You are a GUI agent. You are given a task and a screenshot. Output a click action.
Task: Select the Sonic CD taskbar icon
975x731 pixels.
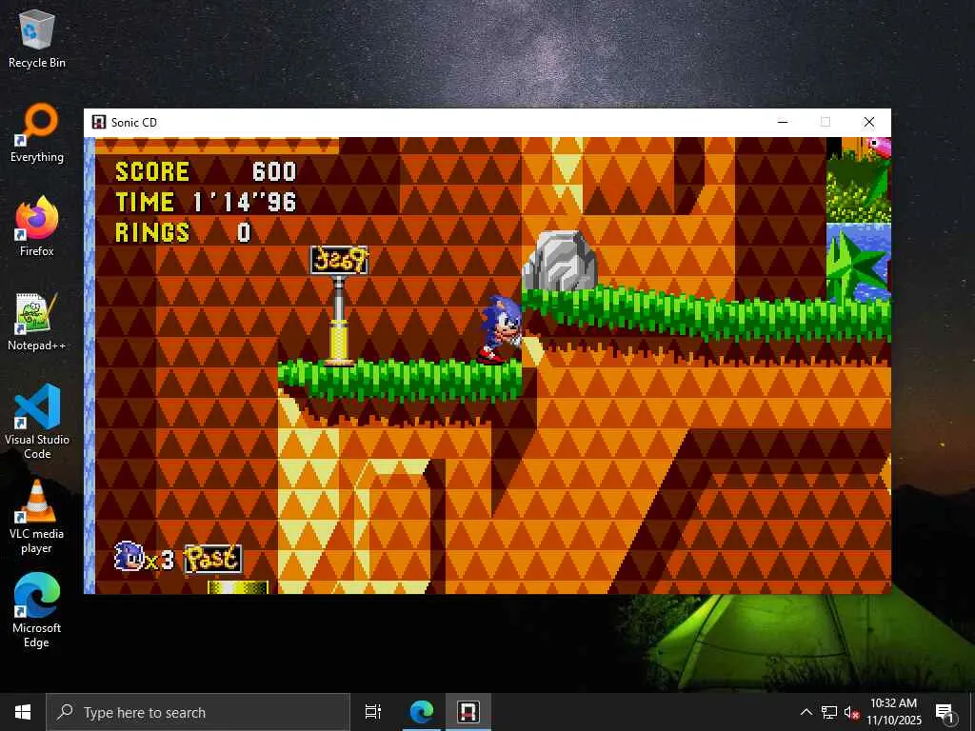(x=468, y=712)
